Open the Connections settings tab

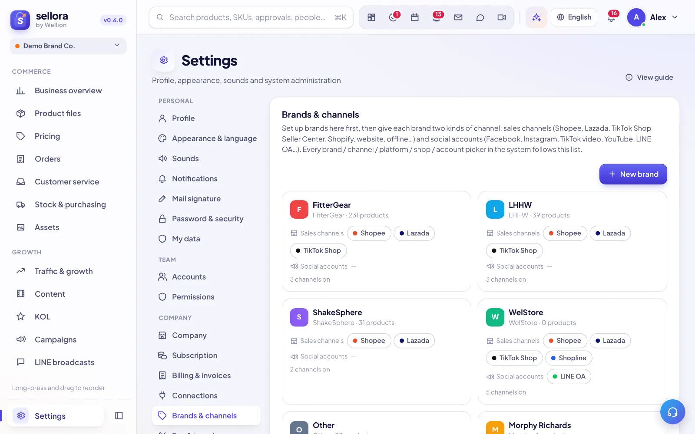(206, 395)
